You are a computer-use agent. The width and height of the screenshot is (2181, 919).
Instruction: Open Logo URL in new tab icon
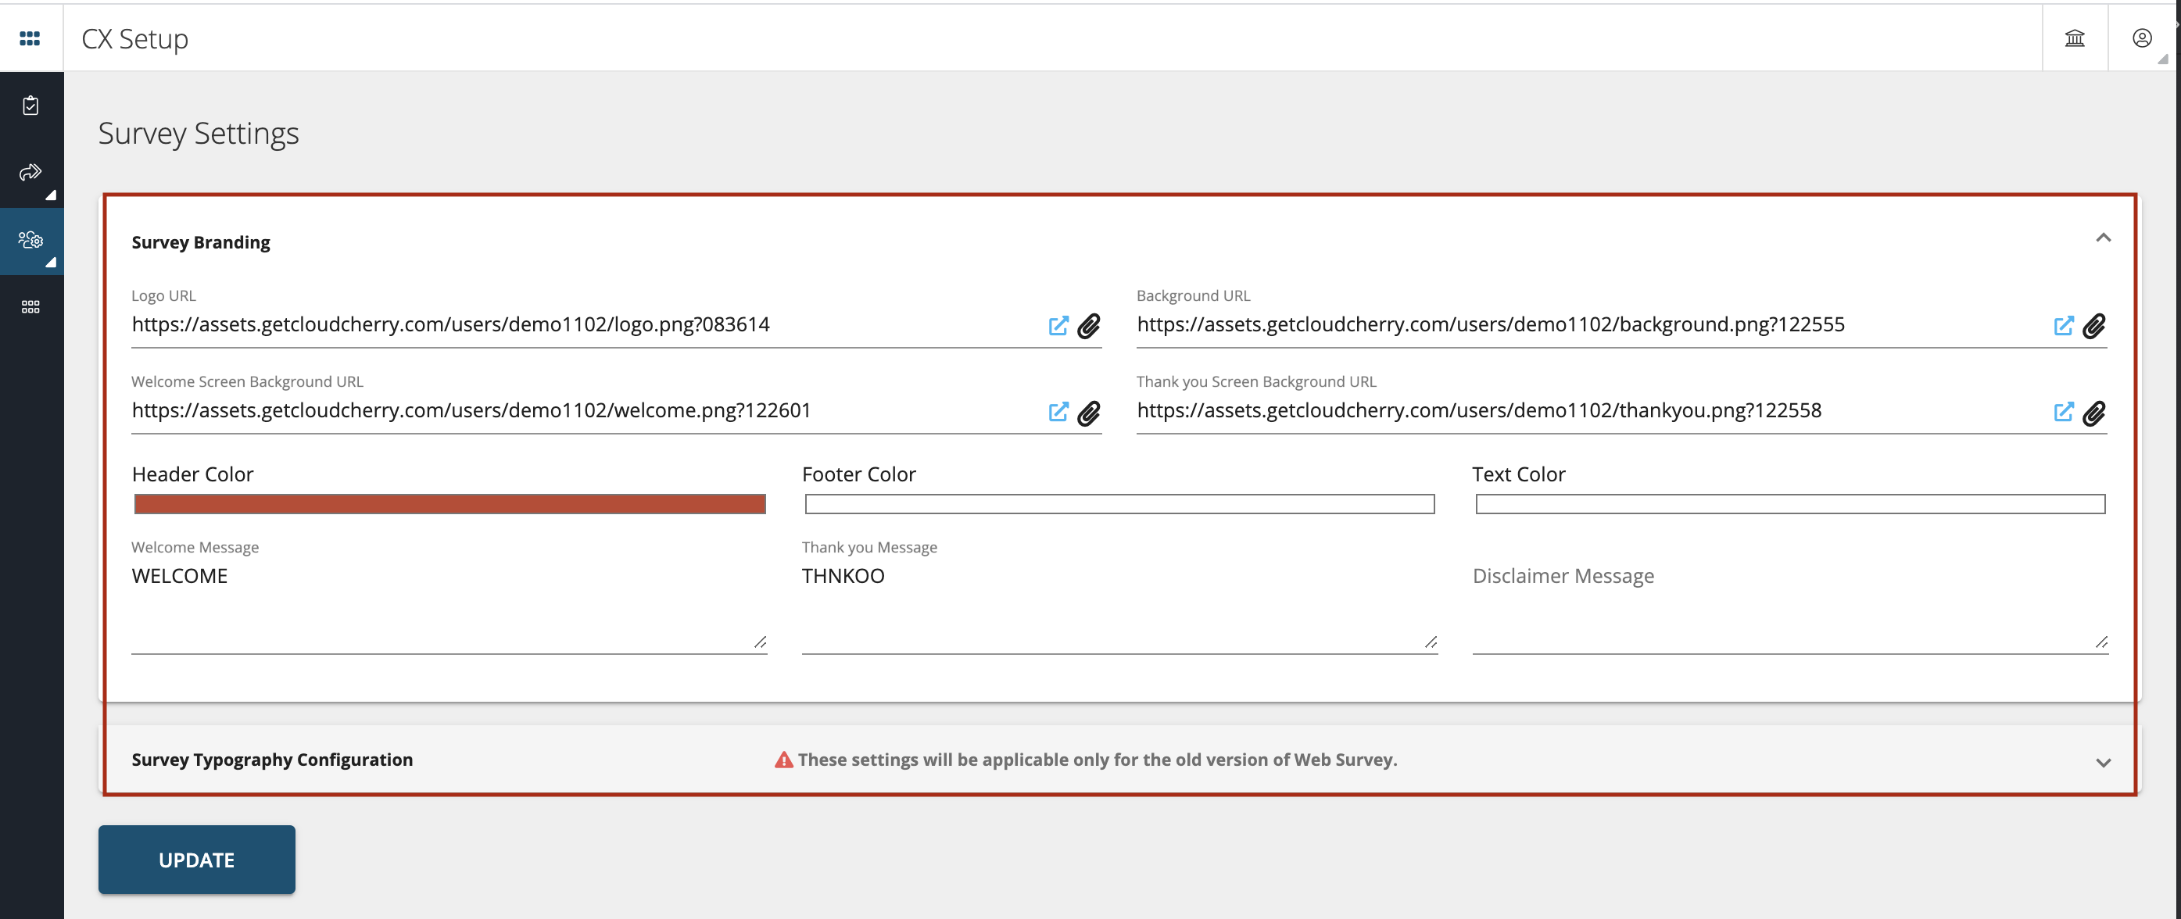pyautogui.click(x=1058, y=326)
